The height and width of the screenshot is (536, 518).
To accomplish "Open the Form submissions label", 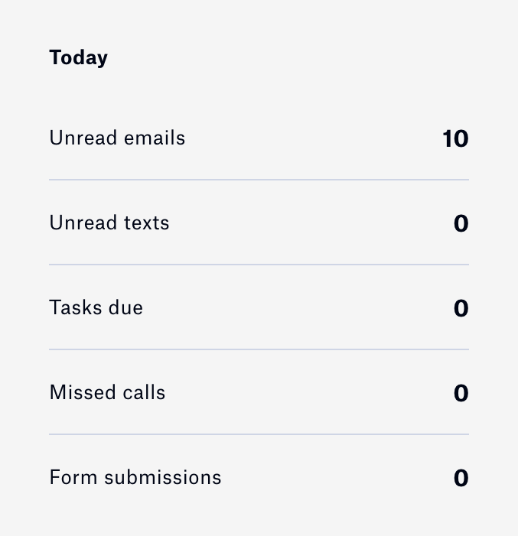I will coord(135,478).
